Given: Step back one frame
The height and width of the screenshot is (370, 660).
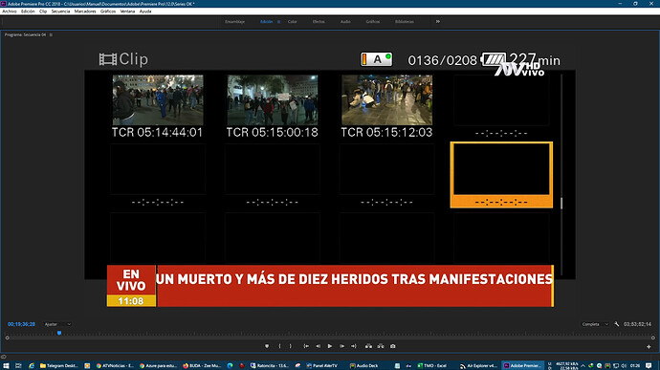Looking at the screenshot, I should coord(319,346).
